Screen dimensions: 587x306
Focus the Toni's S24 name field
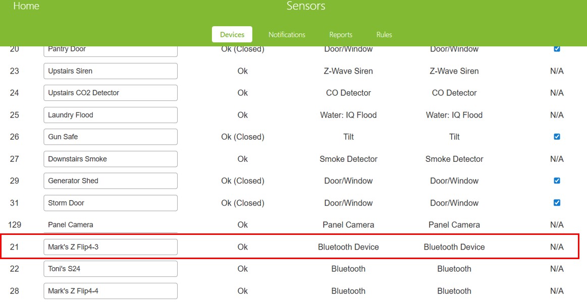point(111,269)
